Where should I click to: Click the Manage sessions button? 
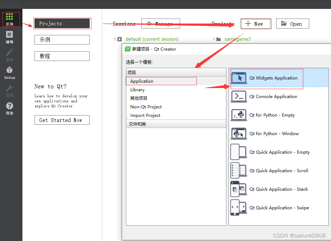161,24
